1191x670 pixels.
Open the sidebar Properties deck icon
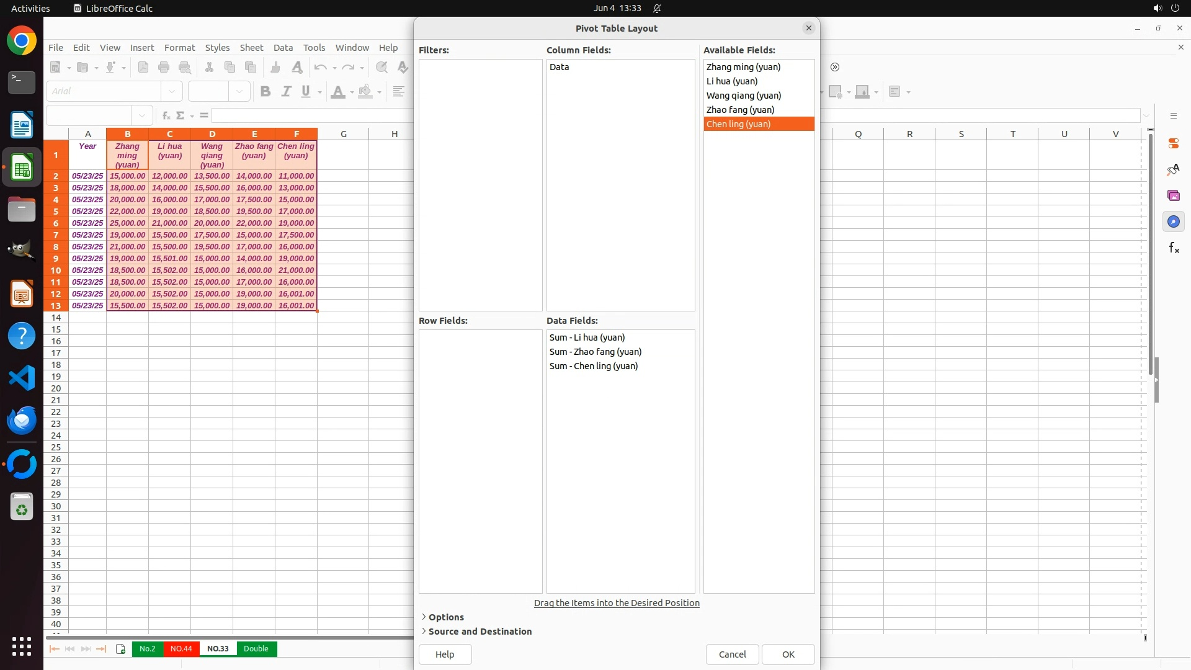click(x=1173, y=143)
